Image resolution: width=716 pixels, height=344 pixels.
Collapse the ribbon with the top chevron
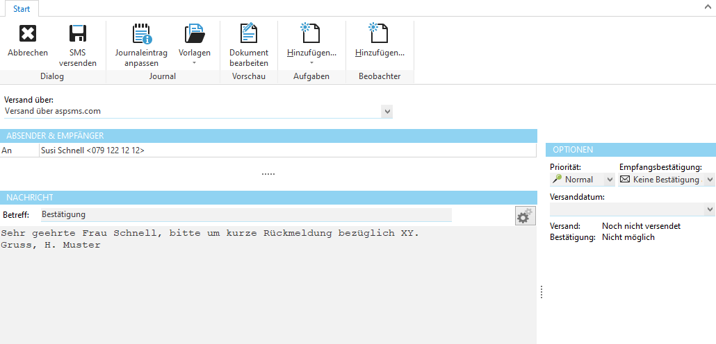pos(708,6)
